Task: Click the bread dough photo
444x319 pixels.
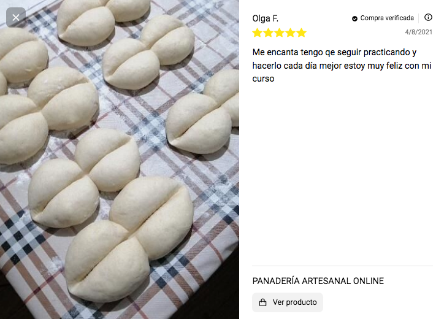Action: (120, 159)
